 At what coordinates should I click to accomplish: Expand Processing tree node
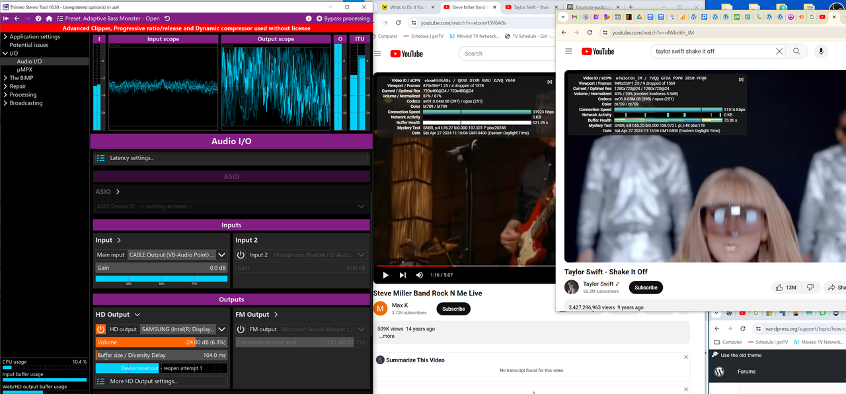5,95
